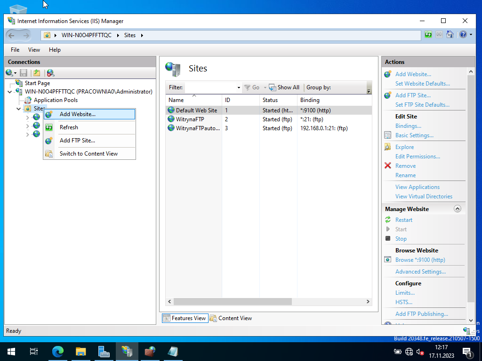Sort by the Binding column header
The width and height of the screenshot is (482, 361).
tap(335, 100)
